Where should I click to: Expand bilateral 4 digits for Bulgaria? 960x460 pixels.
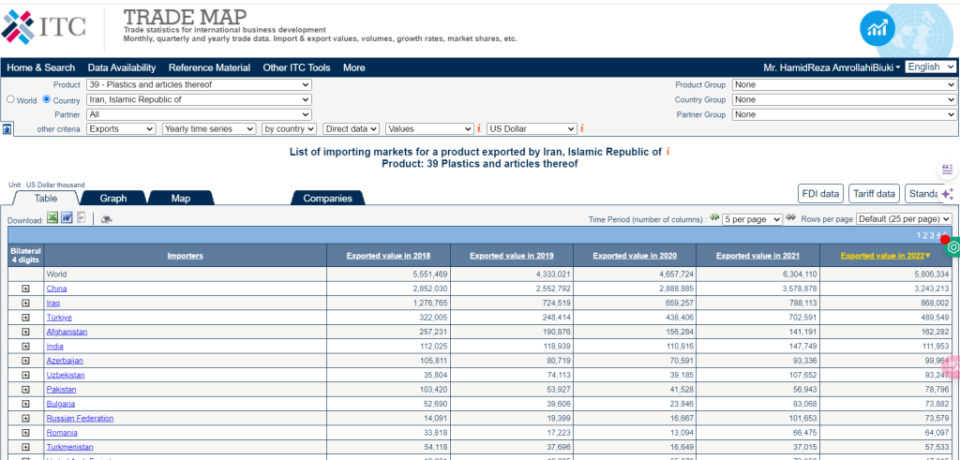click(25, 404)
